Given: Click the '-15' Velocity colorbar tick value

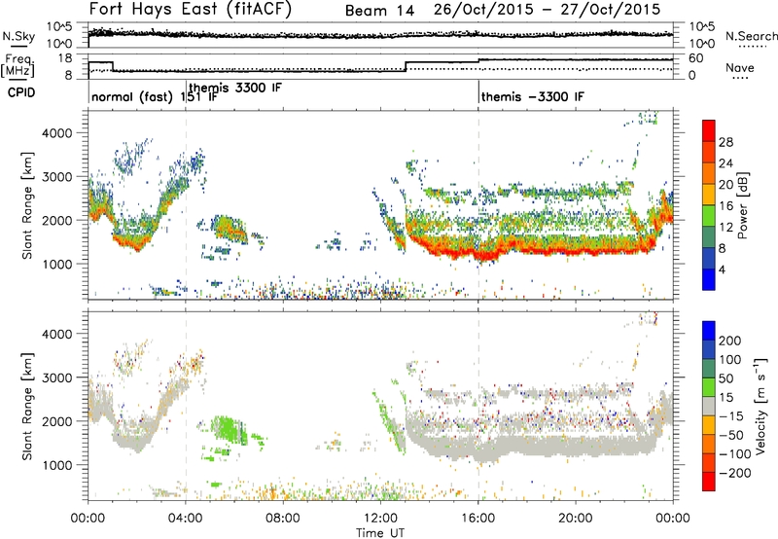Looking at the screenshot, I should coord(731,415).
